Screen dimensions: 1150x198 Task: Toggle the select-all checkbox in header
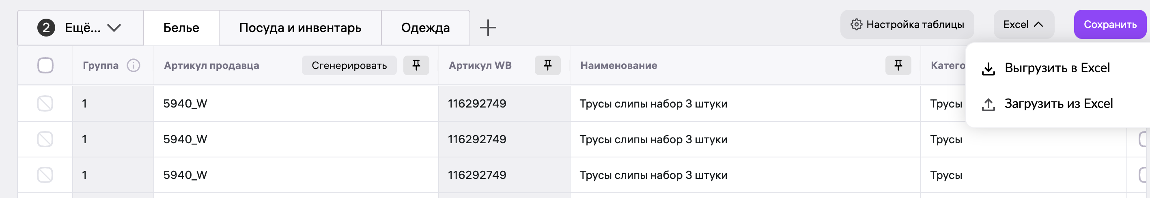[45, 66]
